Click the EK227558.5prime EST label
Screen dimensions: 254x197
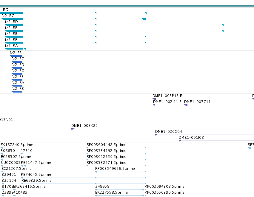coord(111,193)
